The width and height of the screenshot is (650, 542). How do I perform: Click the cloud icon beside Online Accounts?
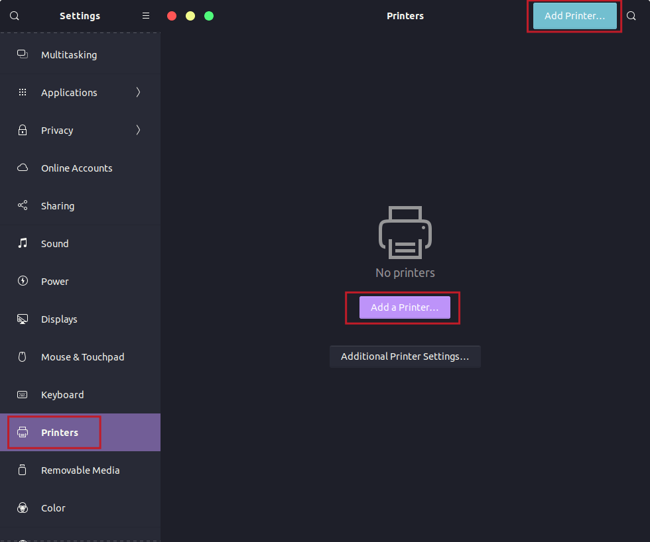point(22,168)
